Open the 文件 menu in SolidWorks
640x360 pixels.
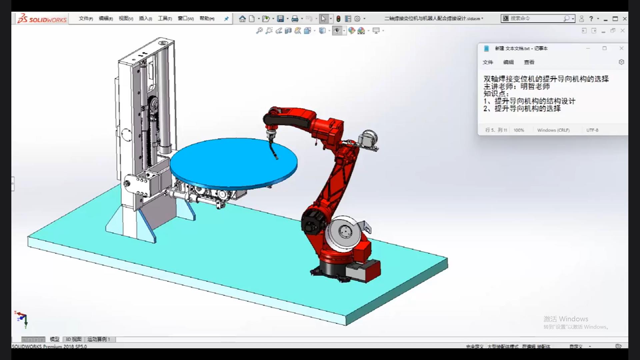pyautogui.click(x=86, y=19)
